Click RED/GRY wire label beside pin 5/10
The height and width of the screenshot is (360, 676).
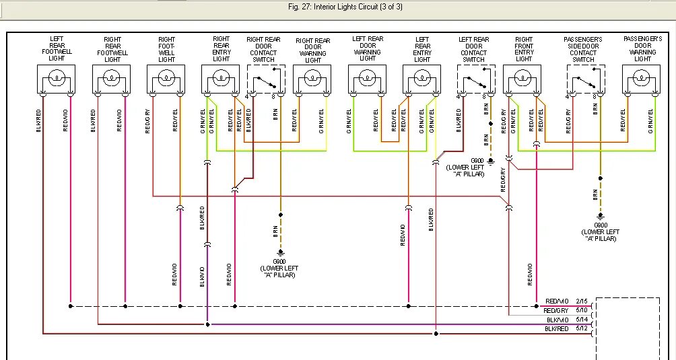[557, 310]
